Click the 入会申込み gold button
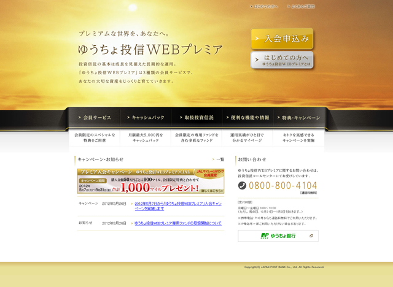Image resolution: width=393 pixels, height=287 pixels. [x=282, y=39]
